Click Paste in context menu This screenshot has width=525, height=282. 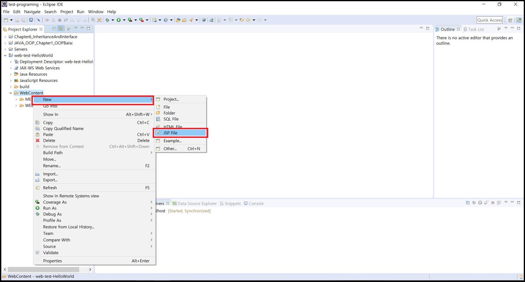[x=94, y=134]
